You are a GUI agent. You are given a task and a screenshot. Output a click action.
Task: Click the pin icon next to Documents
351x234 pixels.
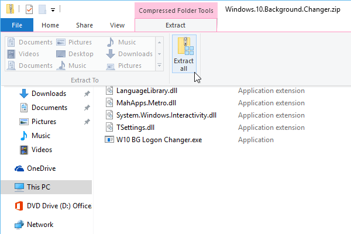[x=87, y=108]
